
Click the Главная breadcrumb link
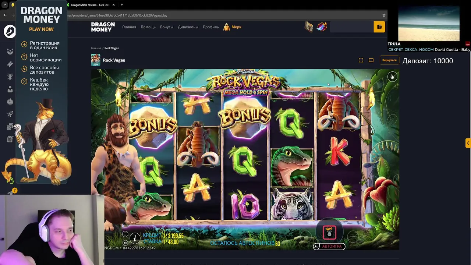(x=96, y=48)
